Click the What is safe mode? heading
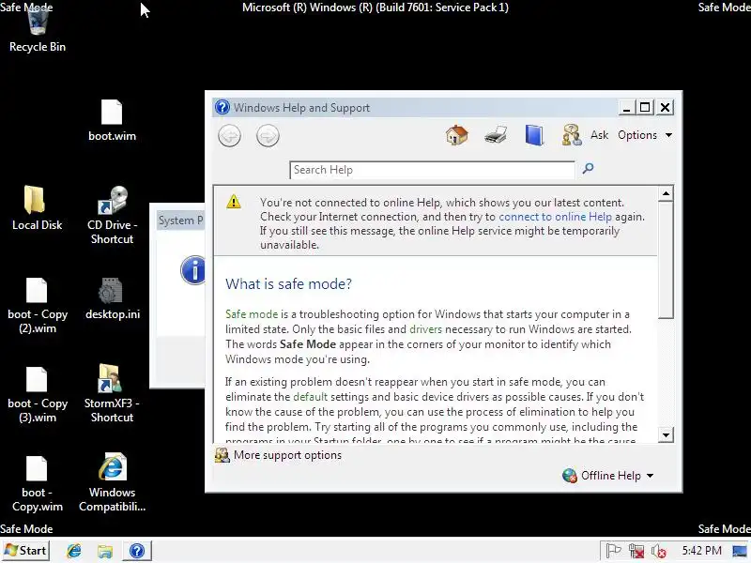This screenshot has height=563, width=751. 288,284
